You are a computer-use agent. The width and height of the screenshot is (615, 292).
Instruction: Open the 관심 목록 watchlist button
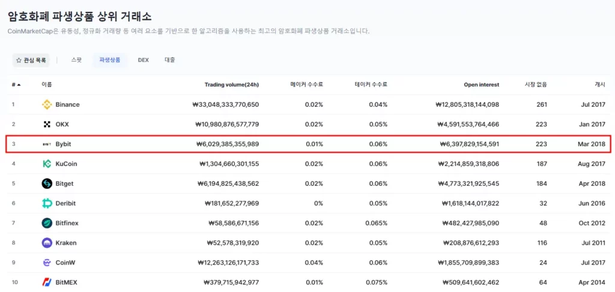pos(31,61)
